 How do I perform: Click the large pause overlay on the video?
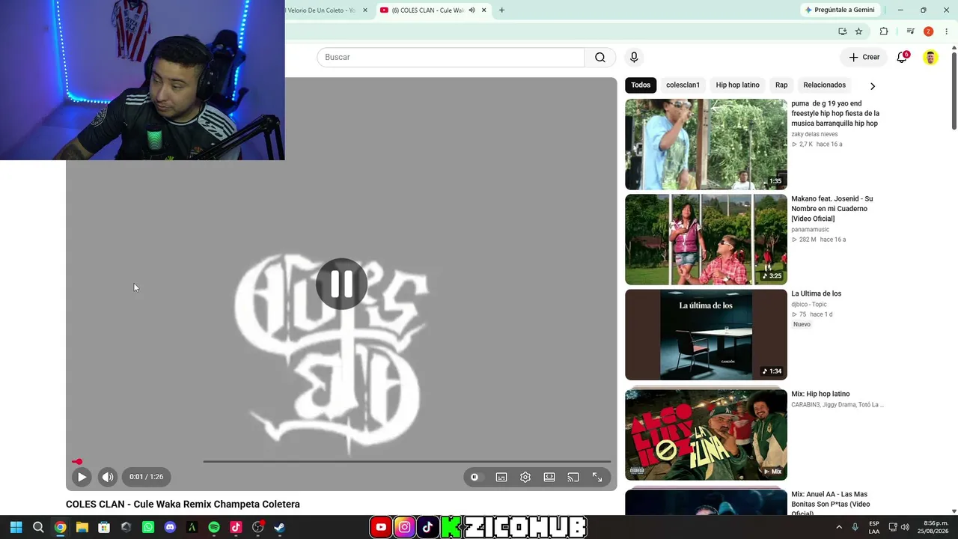[x=341, y=284]
